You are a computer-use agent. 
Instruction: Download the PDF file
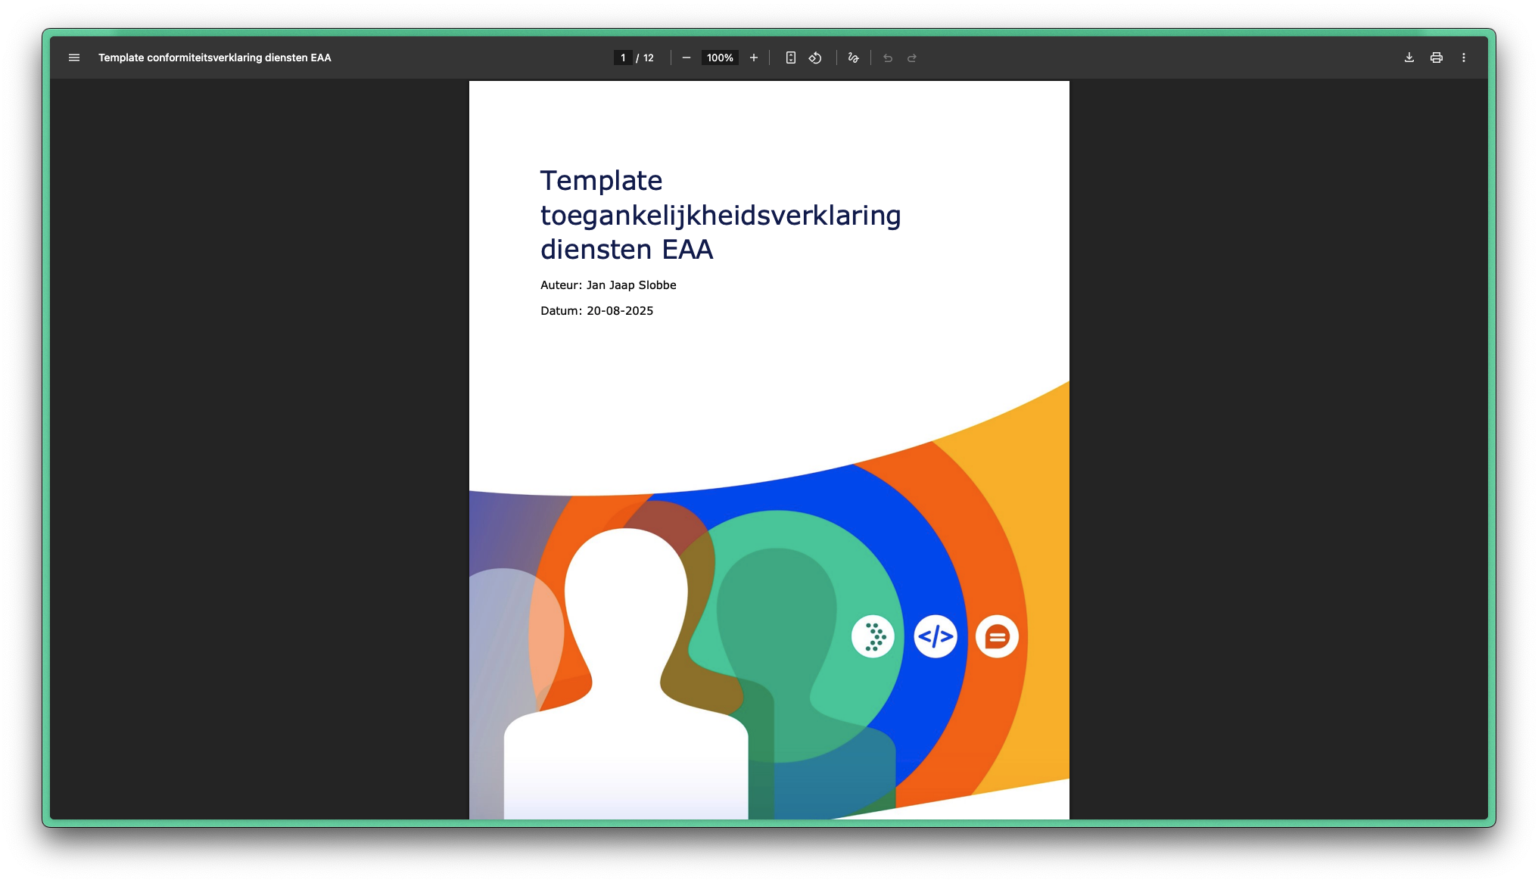1409,58
